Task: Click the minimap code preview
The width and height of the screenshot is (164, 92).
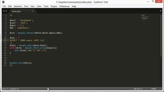Action: tap(145, 17)
